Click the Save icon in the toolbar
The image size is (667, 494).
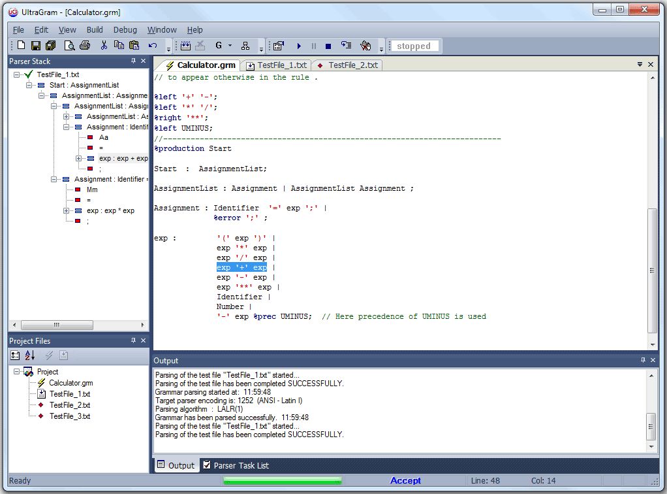pos(36,46)
